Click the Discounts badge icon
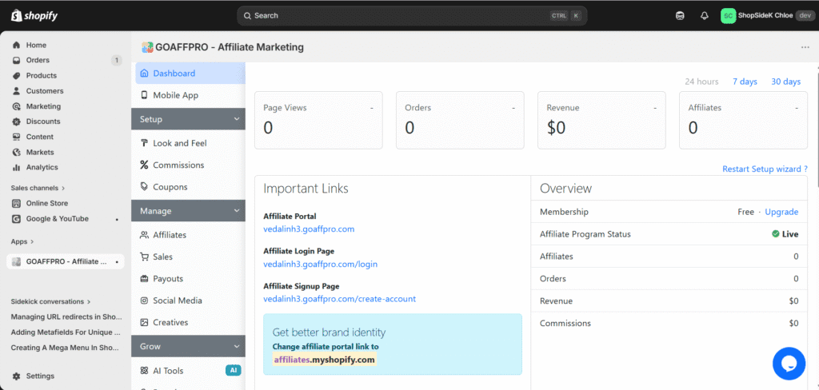The image size is (819, 390). 16,121
